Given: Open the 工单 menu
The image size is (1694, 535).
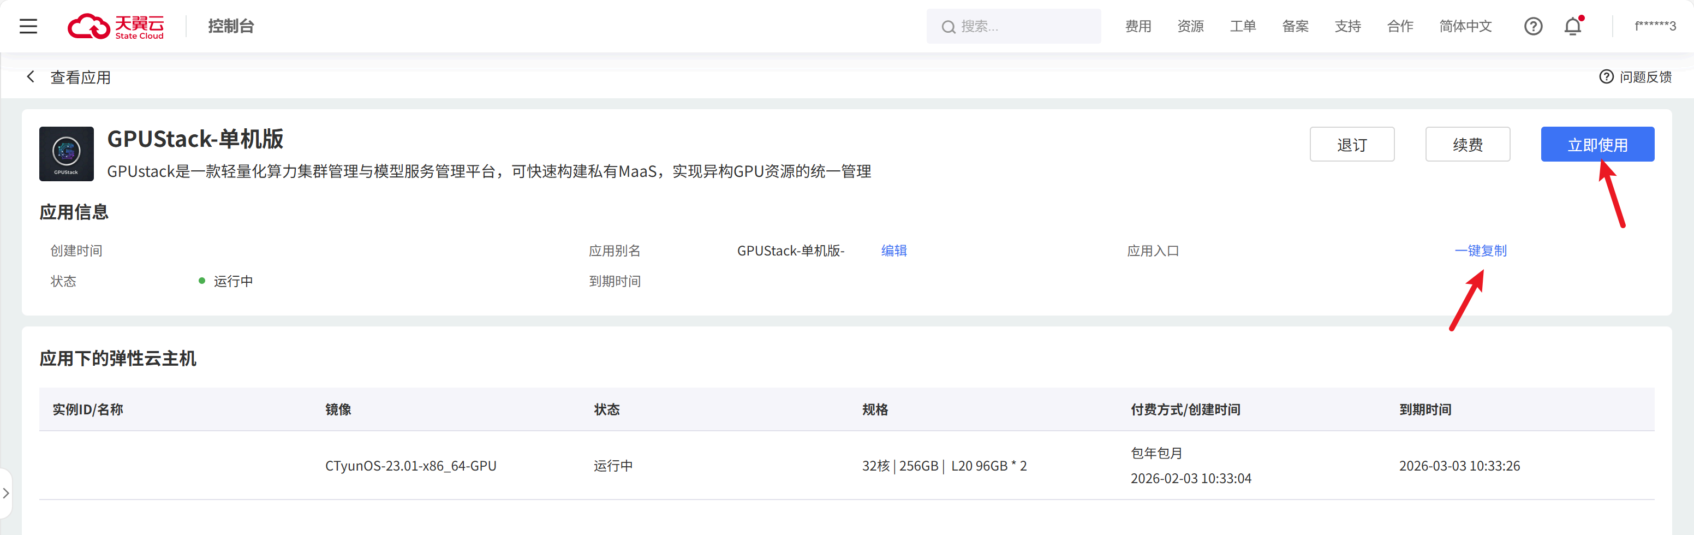Looking at the screenshot, I should click(1243, 26).
